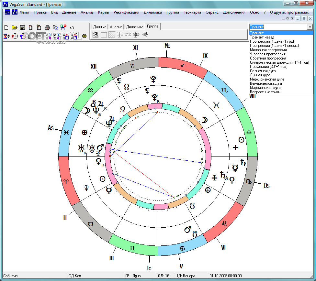Screen dimensions: 316x281
Task: Click the grey scales icon
Action: point(120,35)
